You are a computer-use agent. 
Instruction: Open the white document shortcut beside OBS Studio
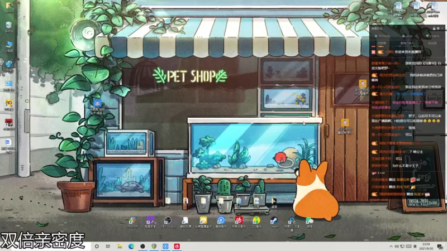(x=186, y=222)
